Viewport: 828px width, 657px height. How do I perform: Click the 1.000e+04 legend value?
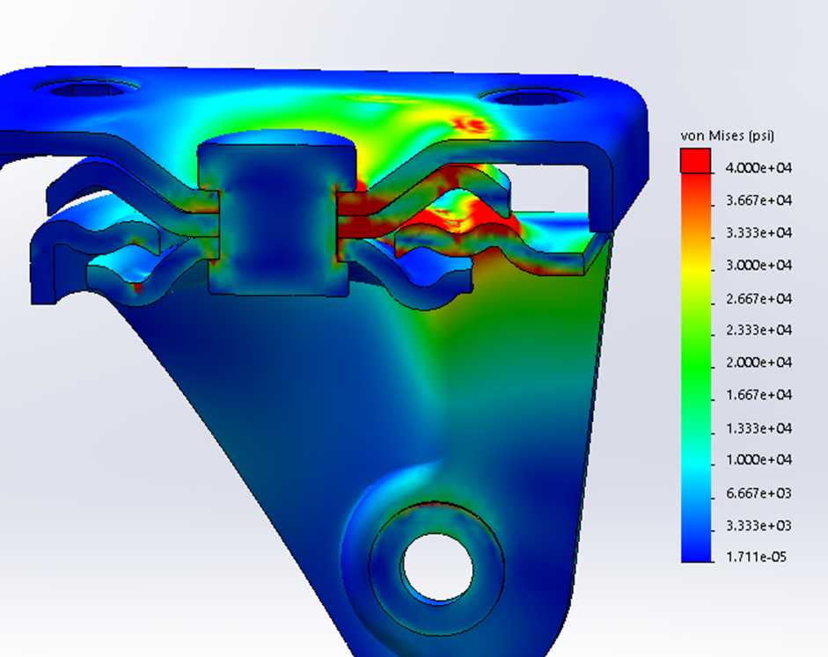coord(758,460)
